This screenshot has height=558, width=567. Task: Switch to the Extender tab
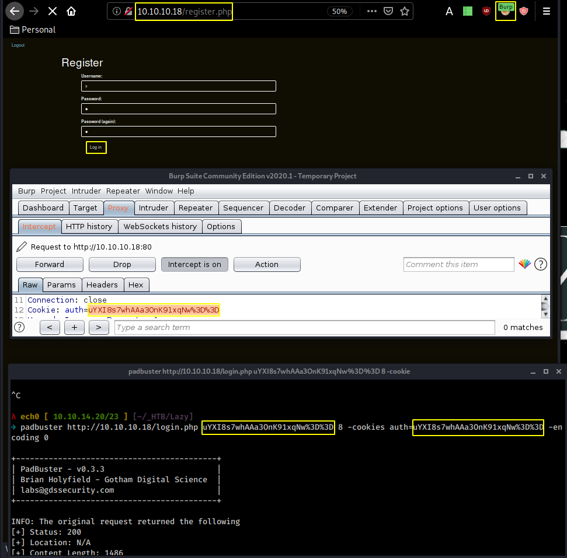pyautogui.click(x=380, y=208)
